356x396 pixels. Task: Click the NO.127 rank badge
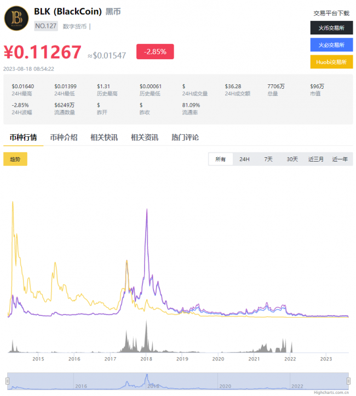[x=46, y=26]
